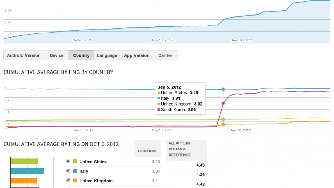Disable the United Kingdom checkbox
334x188 pixels.
click(68, 180)
